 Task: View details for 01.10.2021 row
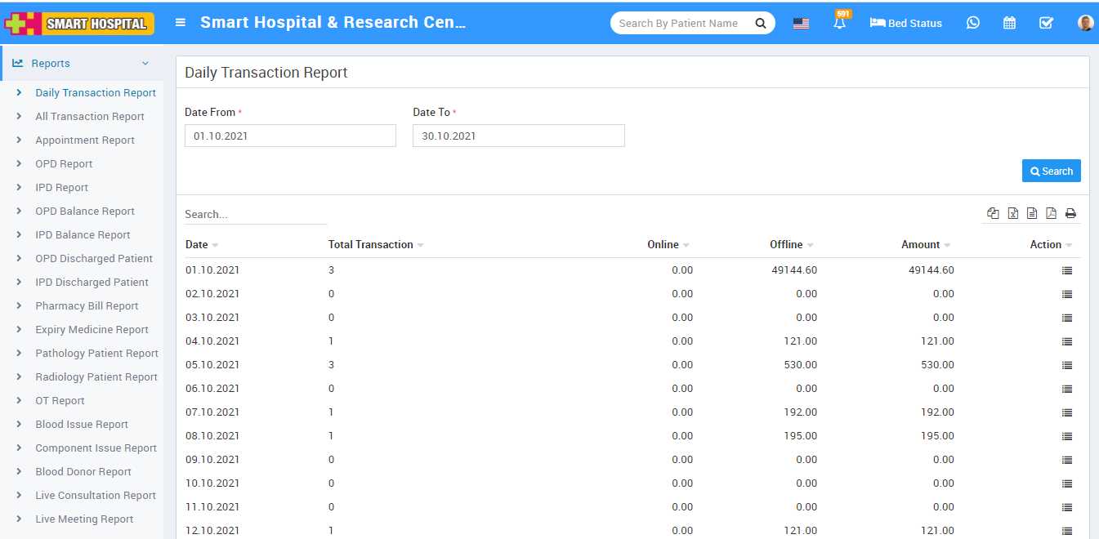click(1066, 270)
